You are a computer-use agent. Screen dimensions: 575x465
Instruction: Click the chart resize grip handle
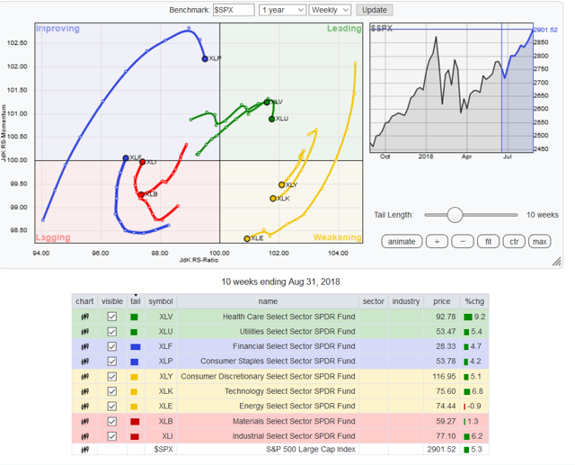[556, 261]
